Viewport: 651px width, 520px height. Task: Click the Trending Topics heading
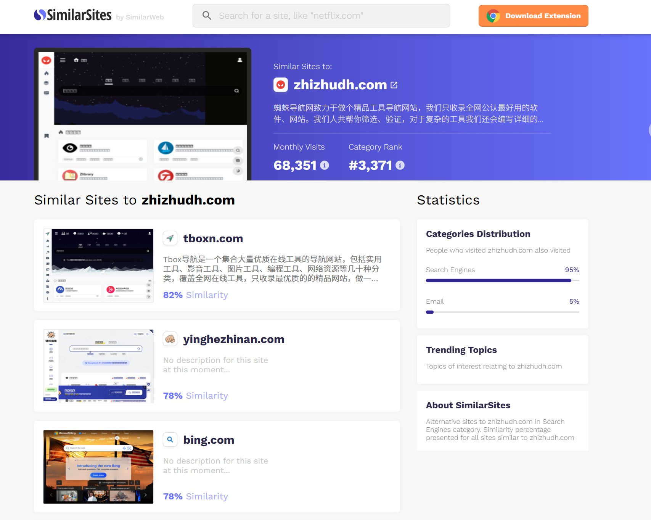tap(461, 350)
